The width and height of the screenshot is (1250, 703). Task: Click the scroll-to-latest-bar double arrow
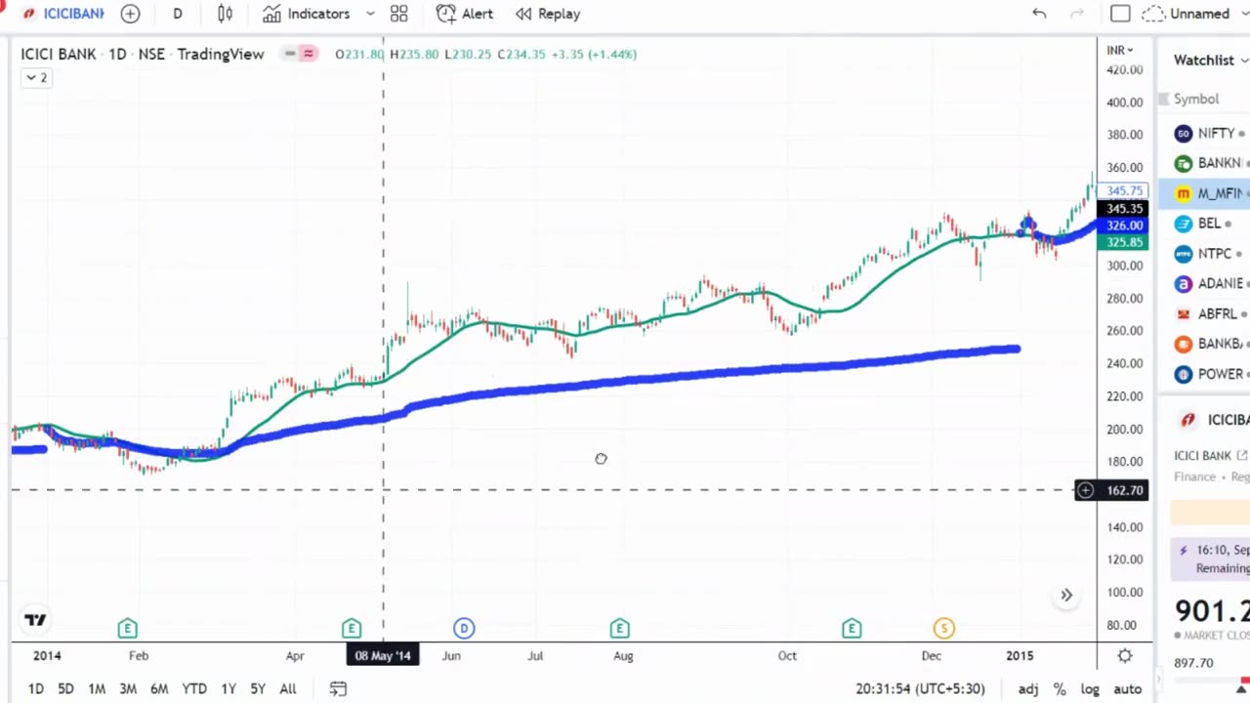click(1066, 596)
